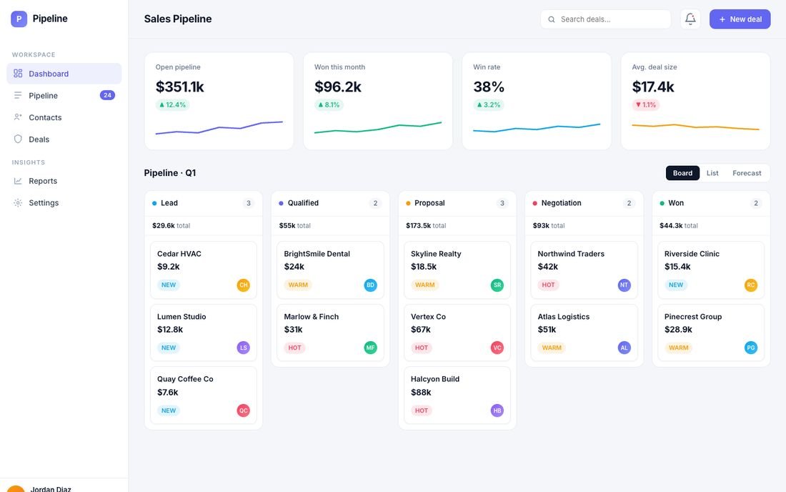Click the PG avatar on Pinecrest Group
Image resolution: width=786 pixels, height=492 pixels.
[751, 348]
